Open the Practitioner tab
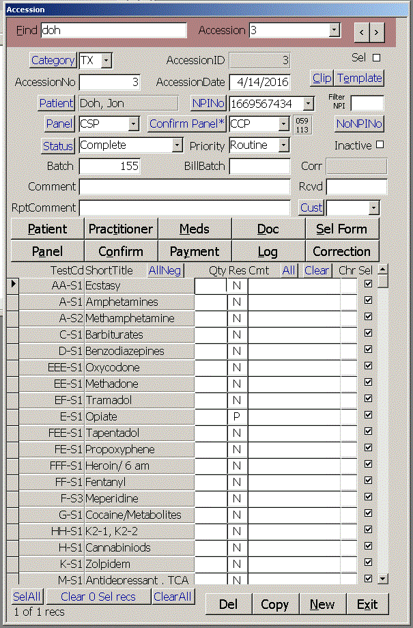The width and height of the screenshot is (413, 628). coord(122,229)
